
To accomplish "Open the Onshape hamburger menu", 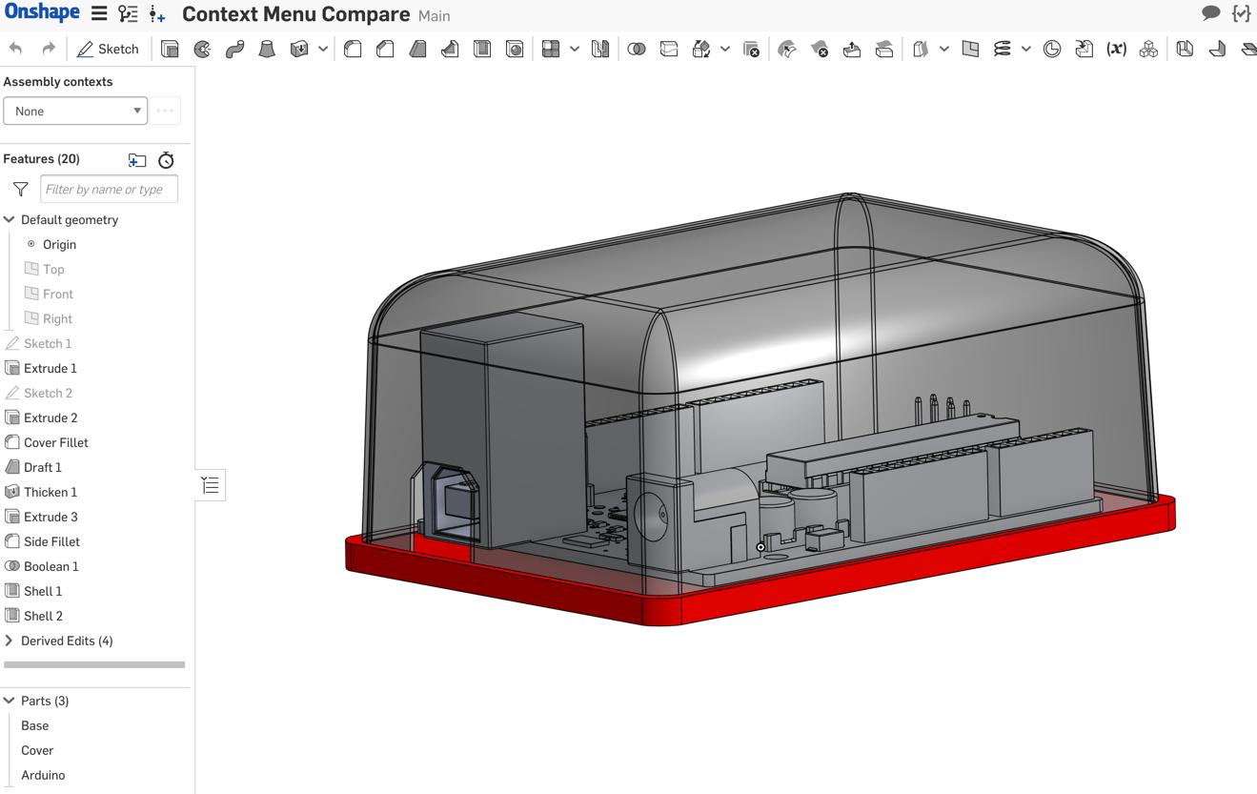I will (99, 14).
